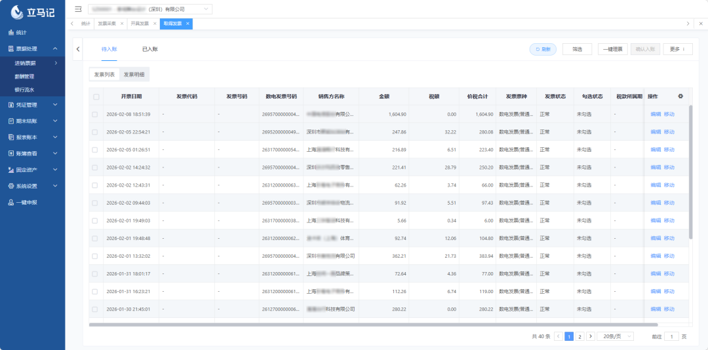Select checkbox for 2026-02-01 13:32:02 invoice

[x=96, y=256]
